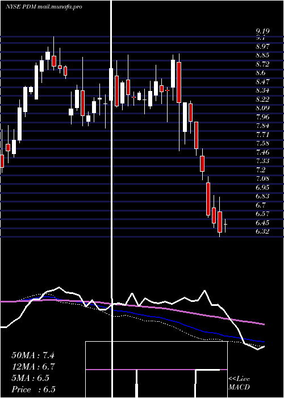This screenshot has width=284, height=398.
Task: Click the 8.6 price axis label
Action: (261, 73)
